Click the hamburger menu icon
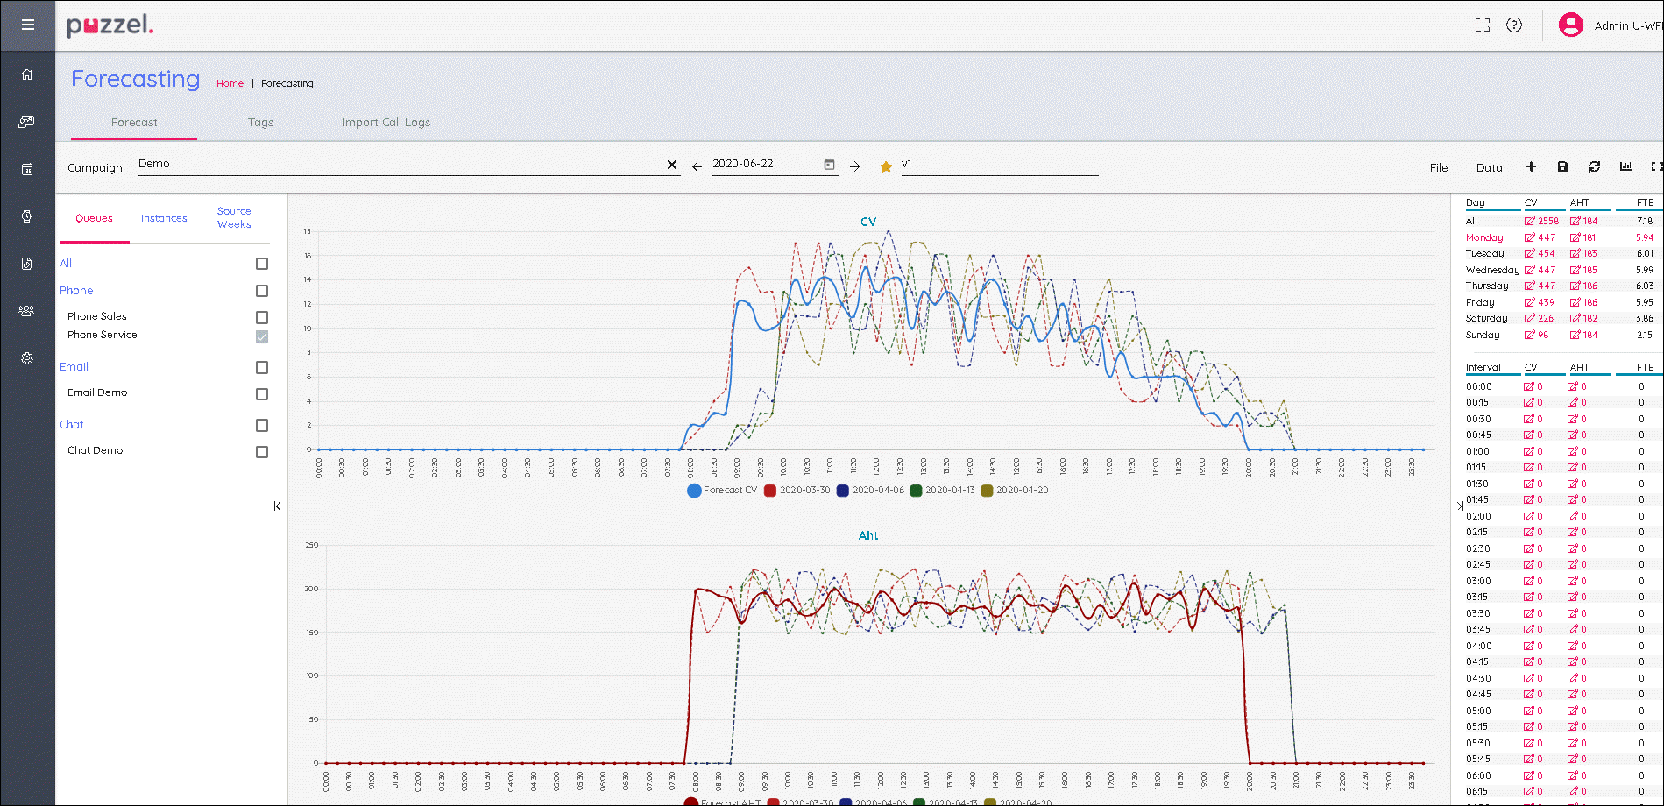This screenshot has width=1664, height=806. click(x=28, y=25)
